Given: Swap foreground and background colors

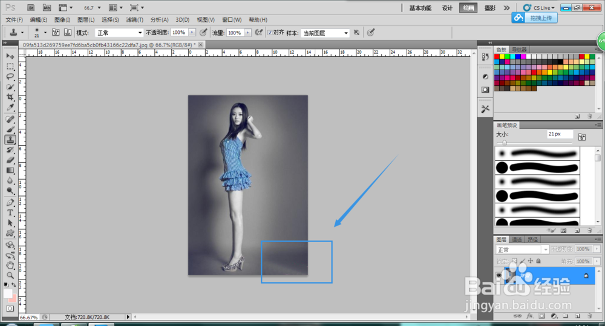Looking at the screenshot, I should (x=14, y=285).
